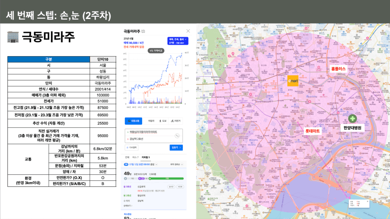Click the 6.8km/32분 distance cell
Image resolution: width=390 pixels, height=219 pixels.
(103, 149)
